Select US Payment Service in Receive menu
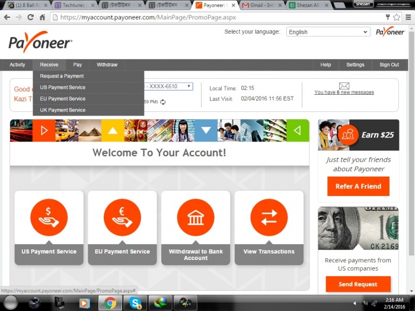Viewport: 415px width, 311px height. 88,88
